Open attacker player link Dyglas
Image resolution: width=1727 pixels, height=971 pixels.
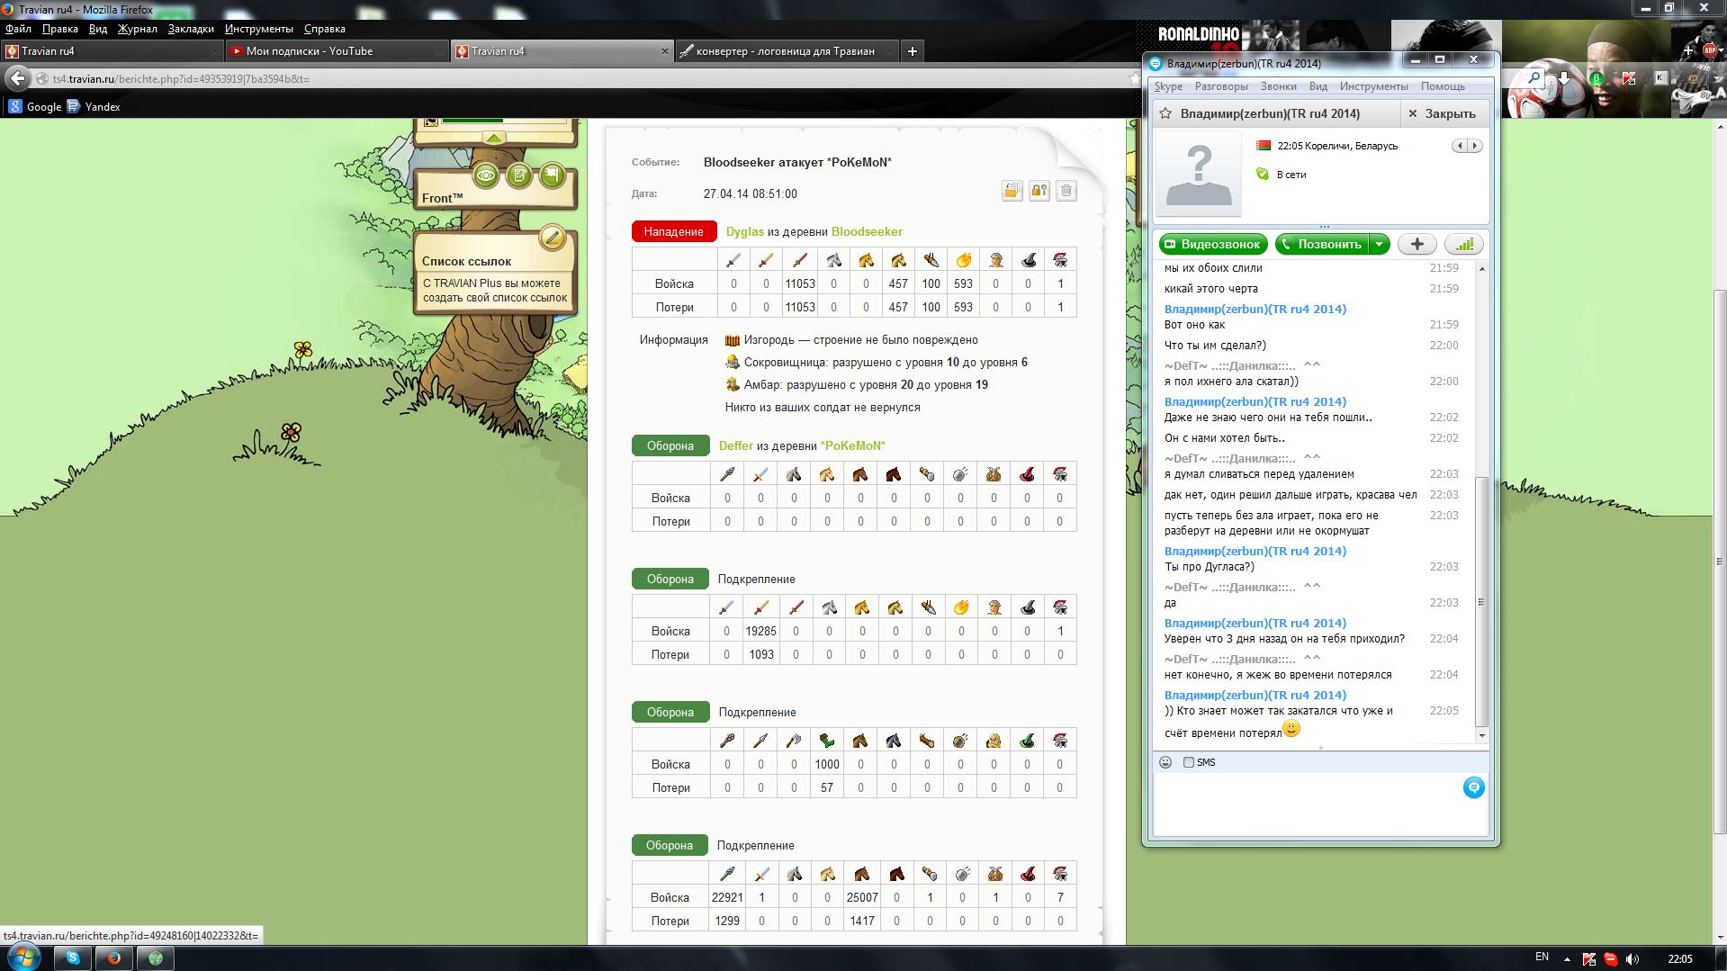coord(744,231)
